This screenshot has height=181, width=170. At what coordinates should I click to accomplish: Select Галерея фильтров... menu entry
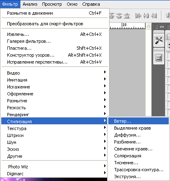[x=29, y=41]
